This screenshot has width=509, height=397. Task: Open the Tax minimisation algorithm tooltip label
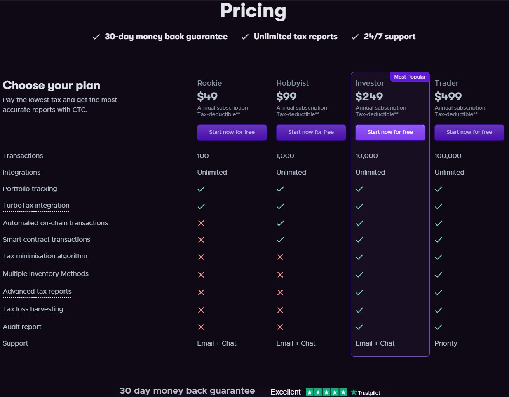point(45,256)
